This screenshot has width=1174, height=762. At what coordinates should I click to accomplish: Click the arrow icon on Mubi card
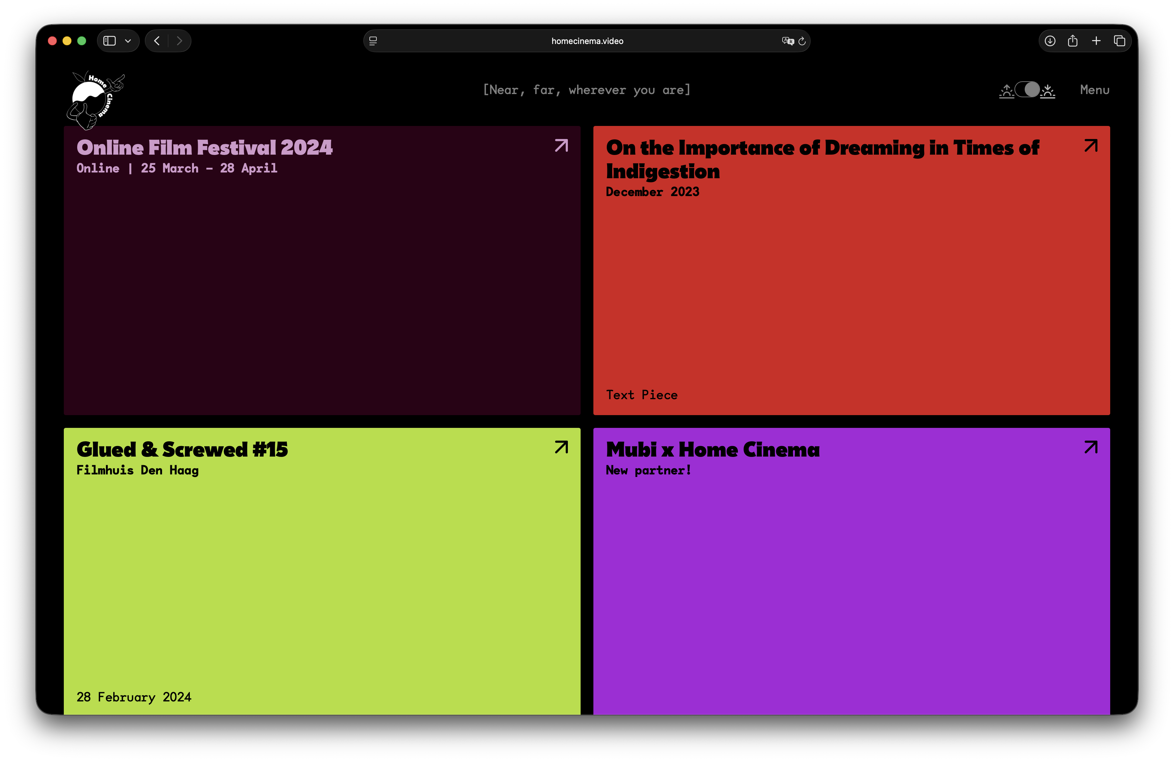click(x=1091, y=448)
